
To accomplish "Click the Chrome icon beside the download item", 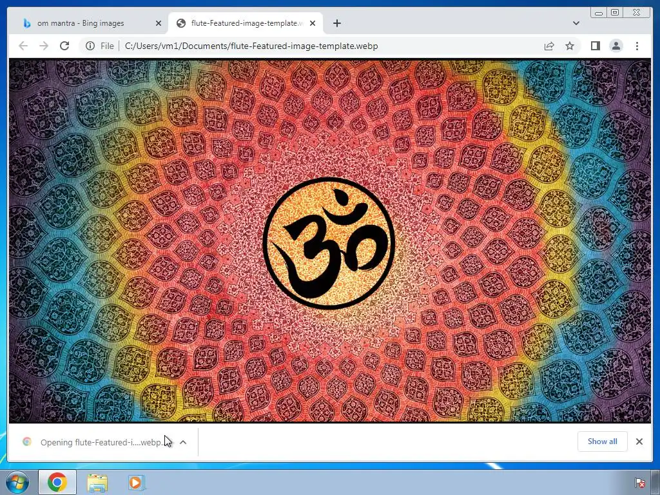I will pyautogui.click(x=27, y=442).
